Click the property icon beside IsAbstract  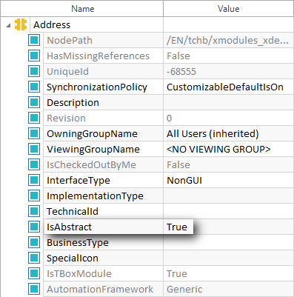click(x=34, y=227)
